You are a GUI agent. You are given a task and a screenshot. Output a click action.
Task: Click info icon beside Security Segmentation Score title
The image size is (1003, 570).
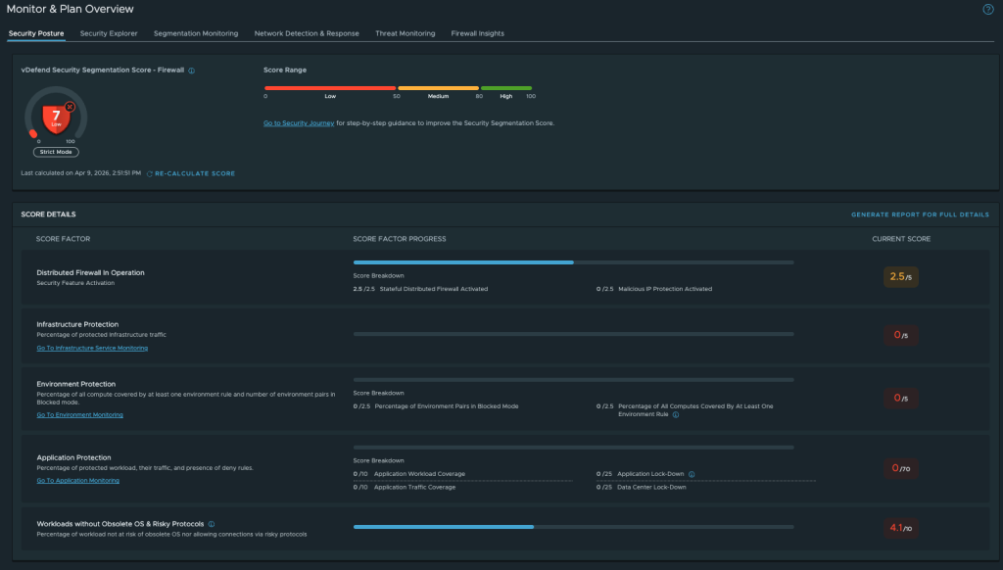click(192, 71)
